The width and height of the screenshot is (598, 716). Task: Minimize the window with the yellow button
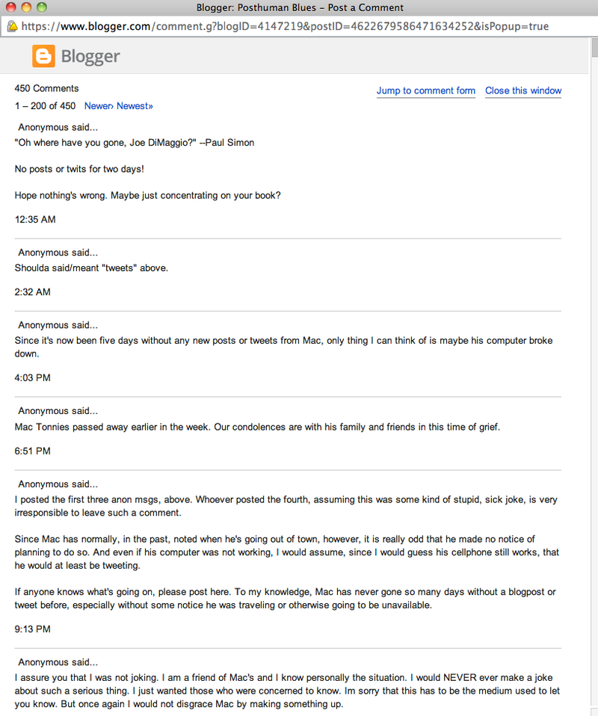26,7
